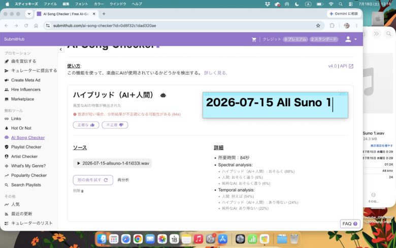Click the icon beside What's My Genre?
Viewport: 396px width, 248px height.
(x=7, y=166)
